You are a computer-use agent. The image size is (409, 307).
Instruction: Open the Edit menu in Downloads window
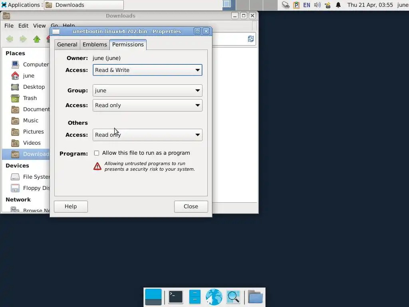point(23,26)
